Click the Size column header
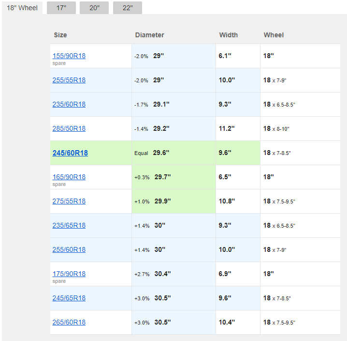Screen dimensions: 347x341 [60, 35]
